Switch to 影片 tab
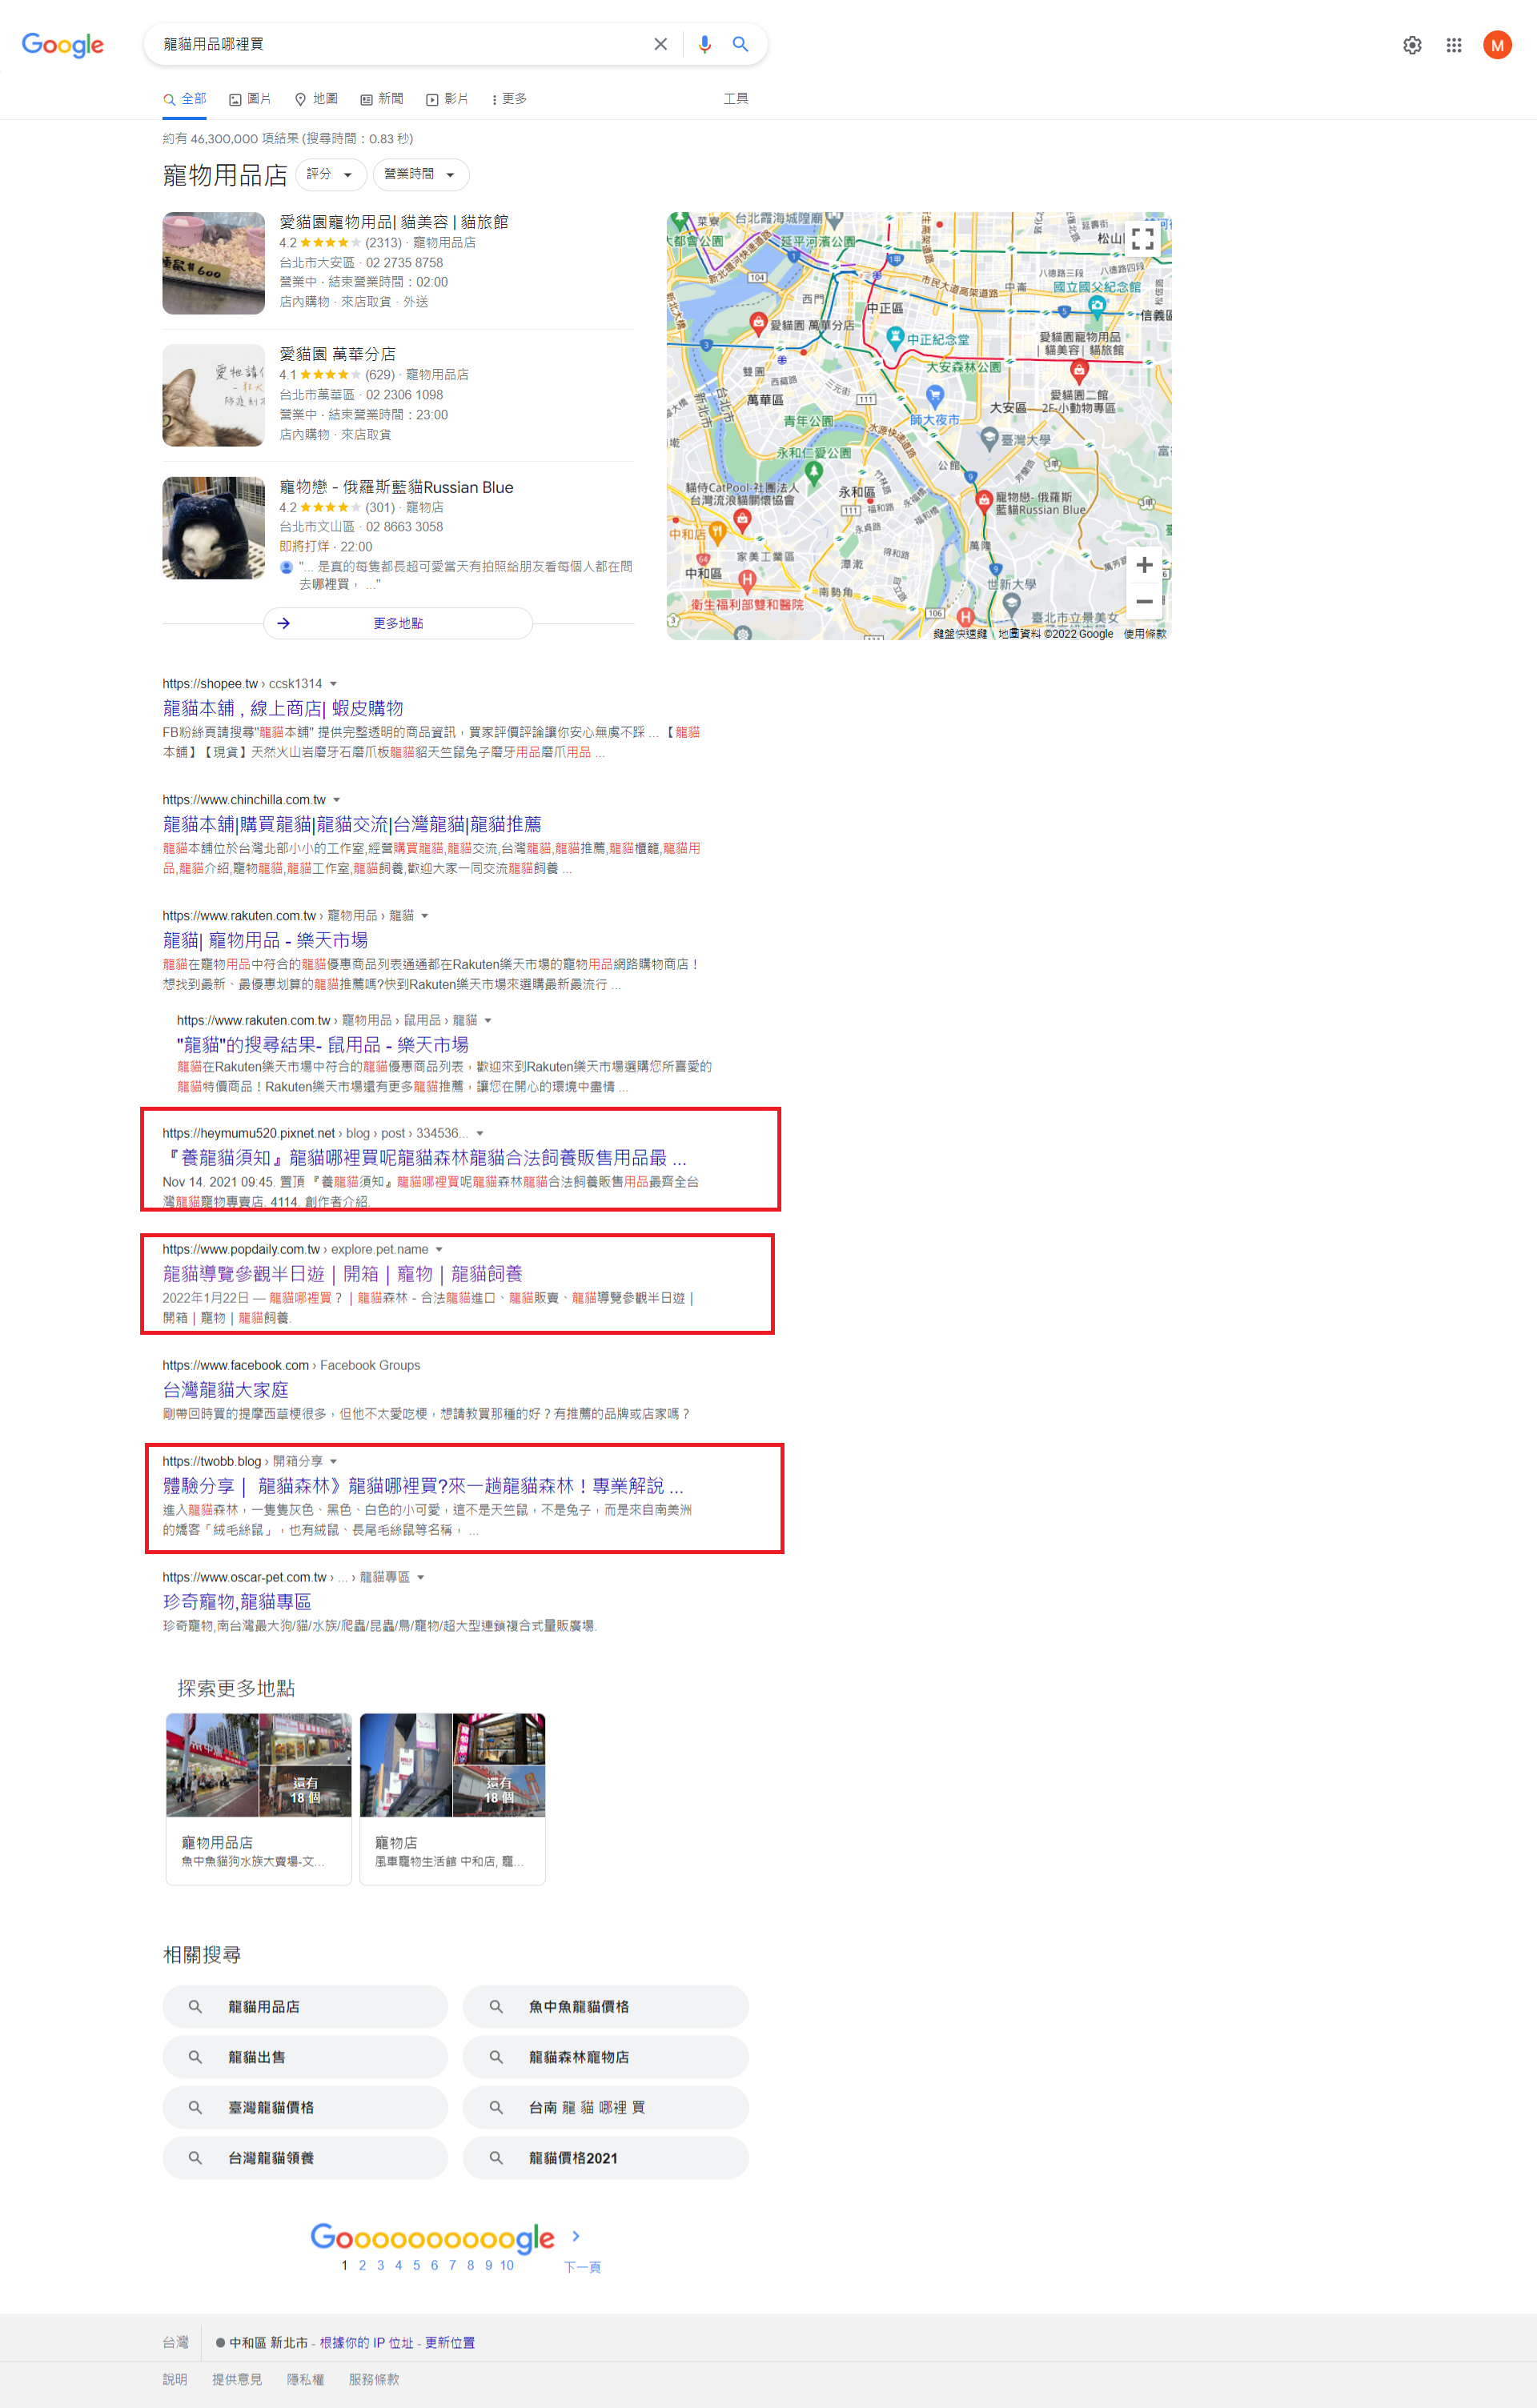 [x=447, y=98]
